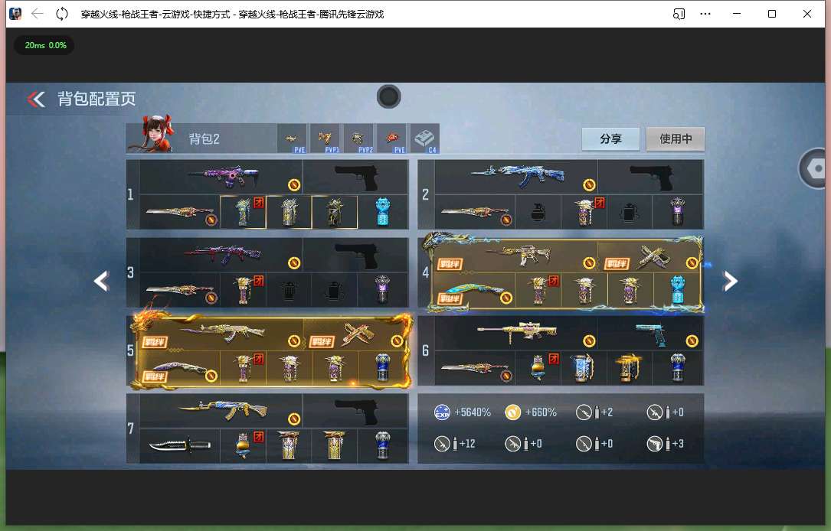Go back using the red double-chevron icon

[37, 99]
